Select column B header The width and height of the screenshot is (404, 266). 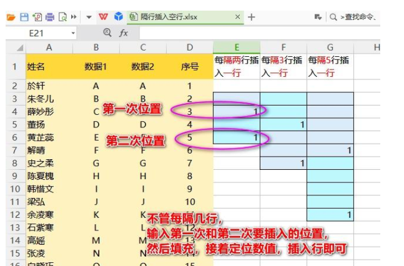tap(96, 47)
